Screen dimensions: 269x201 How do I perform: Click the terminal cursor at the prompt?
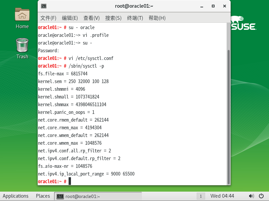70,181
